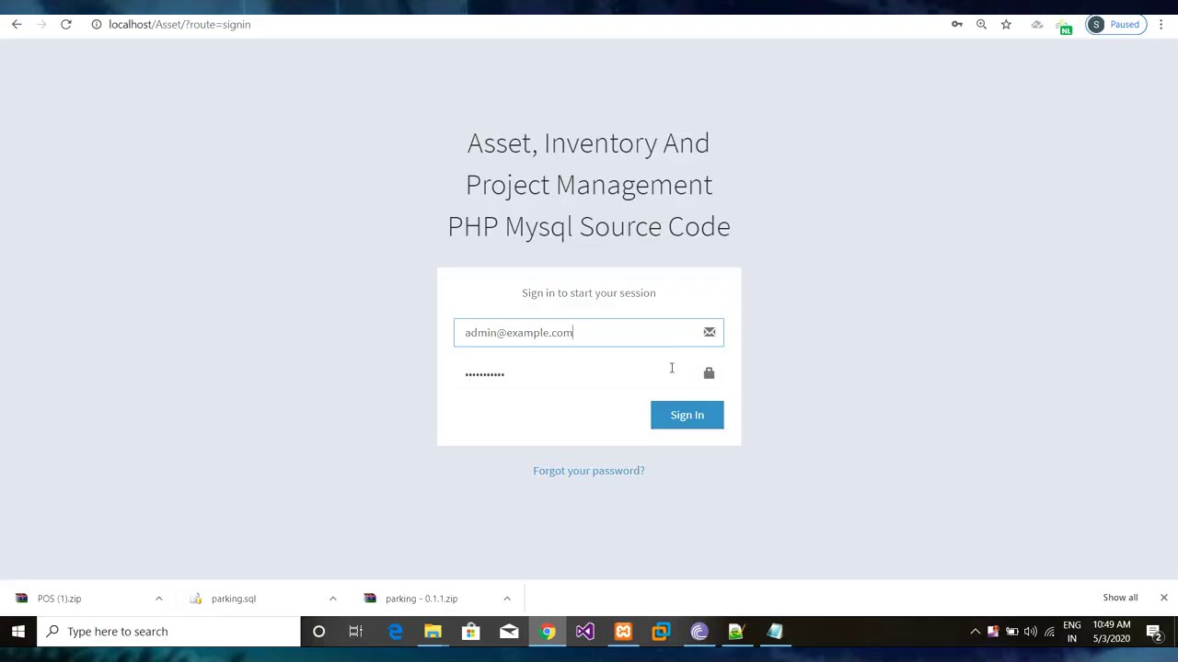1178x662 pixels.
Task: Expand options for parking.sql download
Action: tap(333, 599)
